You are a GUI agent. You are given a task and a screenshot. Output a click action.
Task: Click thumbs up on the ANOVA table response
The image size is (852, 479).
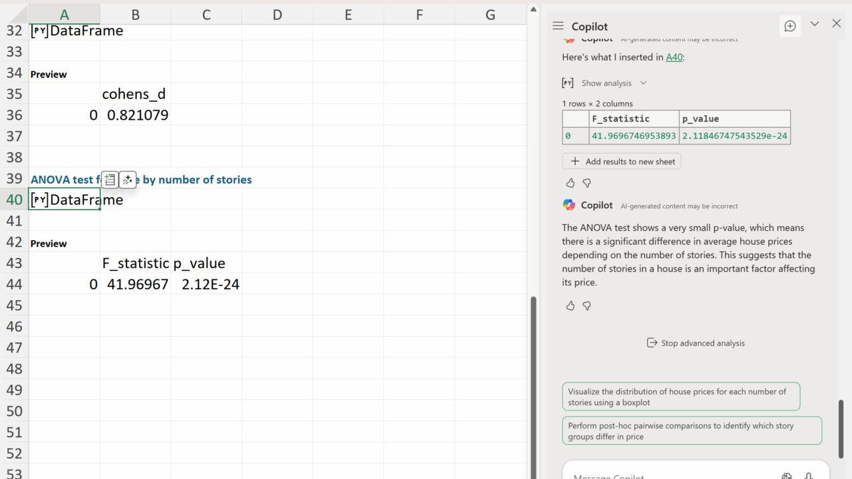pyautogui.click(x=570, y=183)
